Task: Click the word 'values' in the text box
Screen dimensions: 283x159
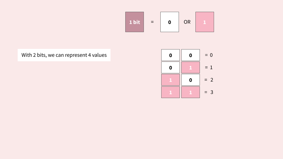Action: point(99,55)
